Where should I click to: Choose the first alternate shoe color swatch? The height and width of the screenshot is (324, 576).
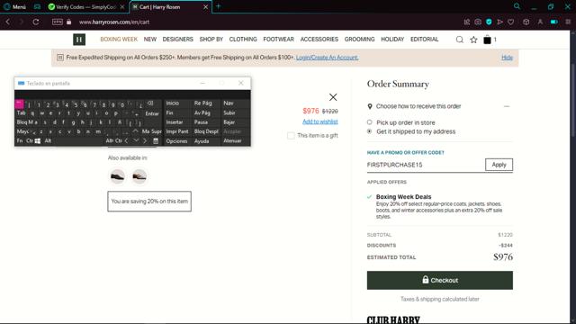(x=118, y=176)
